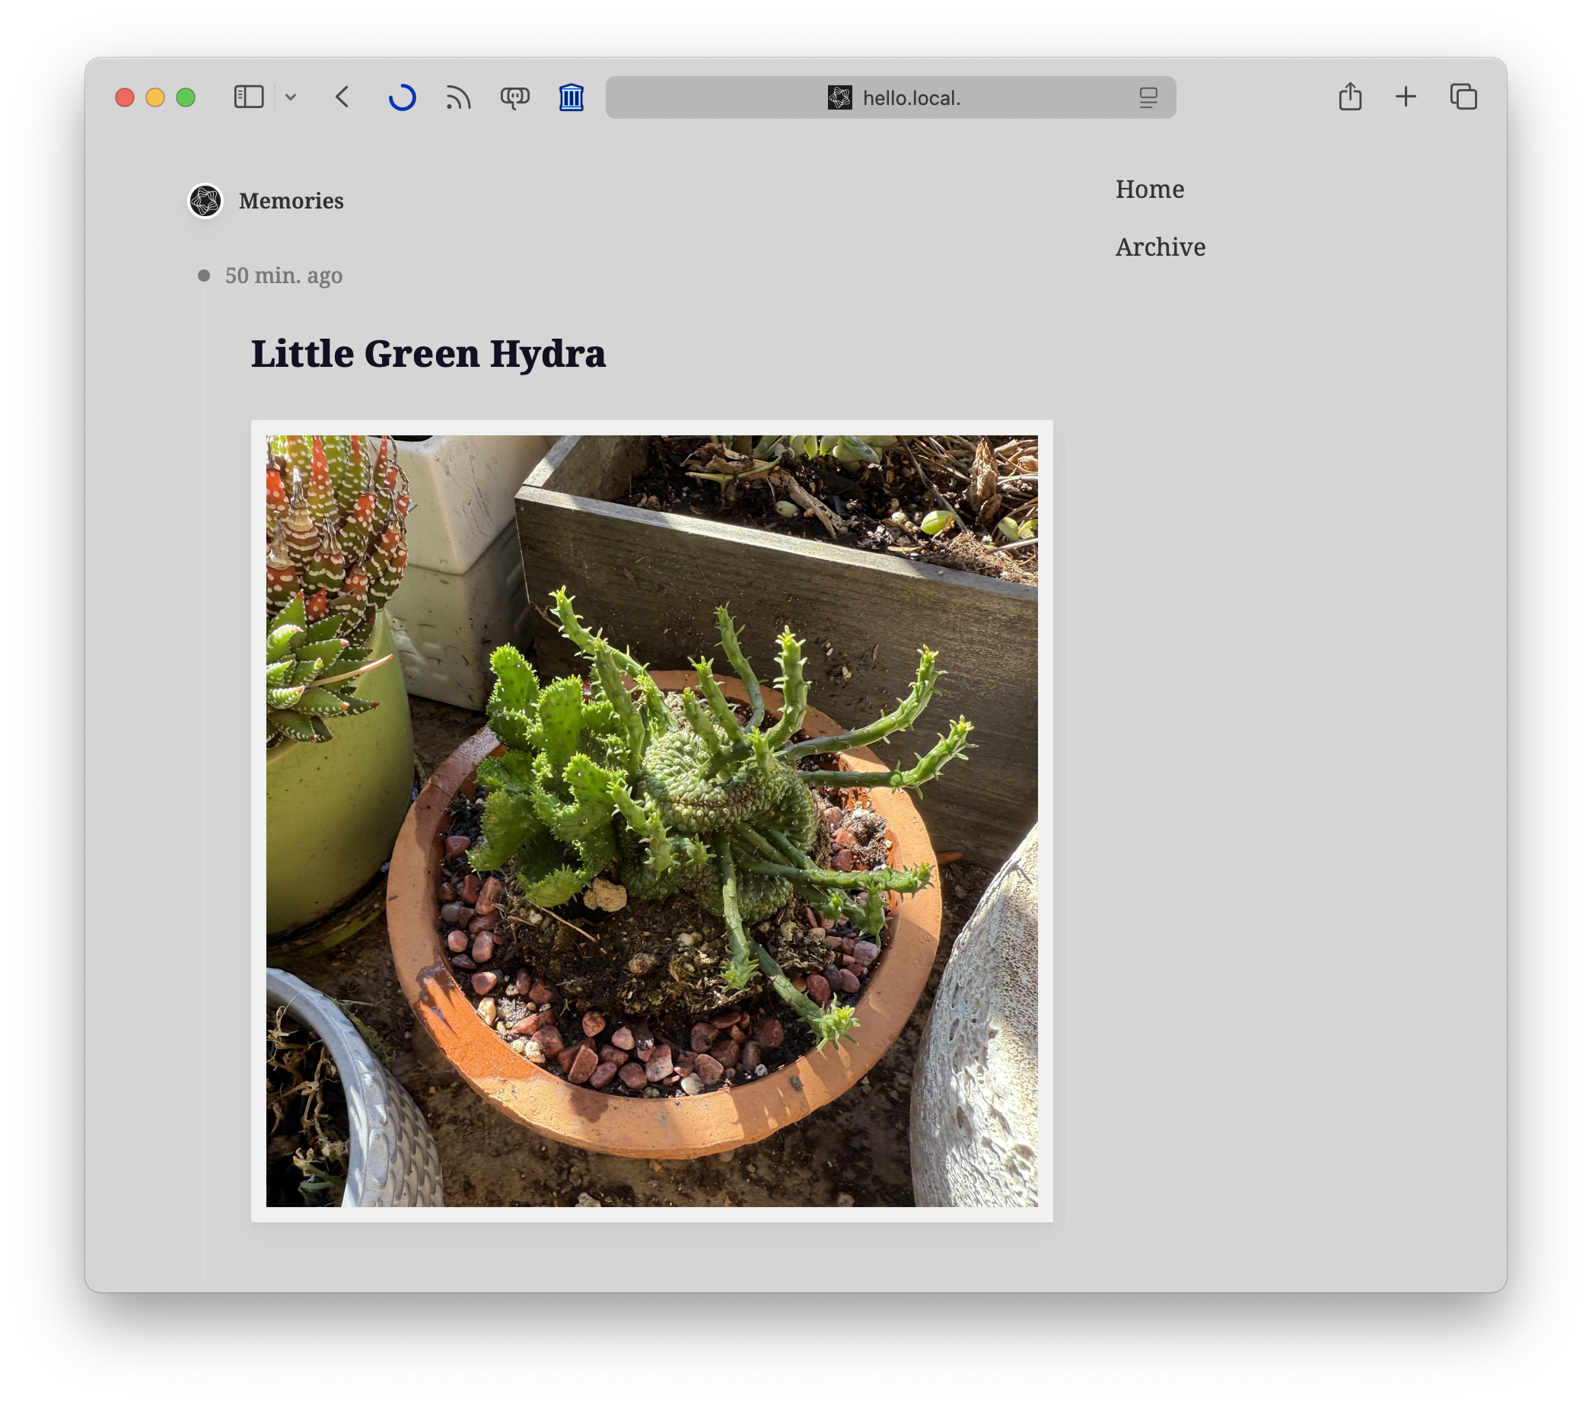Open Archive in the site navigation
Viewport: 1592px width, 1405px height.
click(x=1160, y=247)
